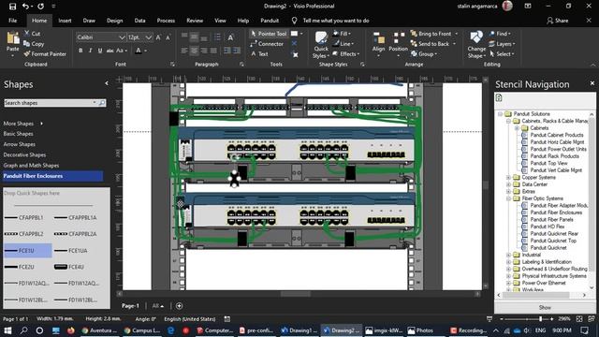The height and width of the screenshot is (337, 599).
Task: Click the Show button in Stencil Navigation
Action: [x=545, y=308]
